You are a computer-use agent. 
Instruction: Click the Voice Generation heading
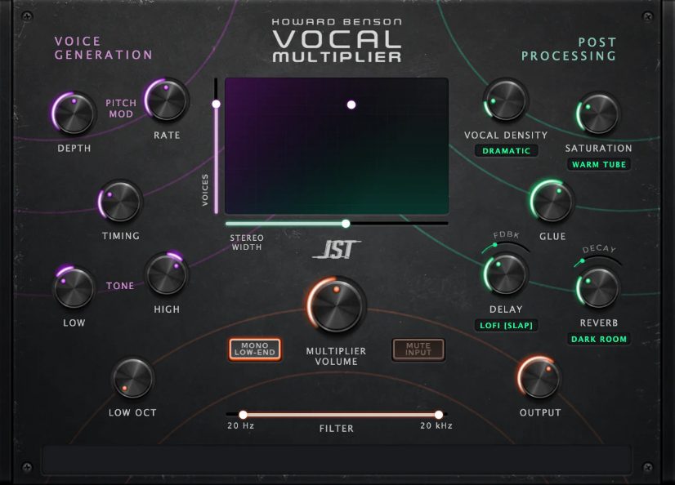(x=103, y=48)
